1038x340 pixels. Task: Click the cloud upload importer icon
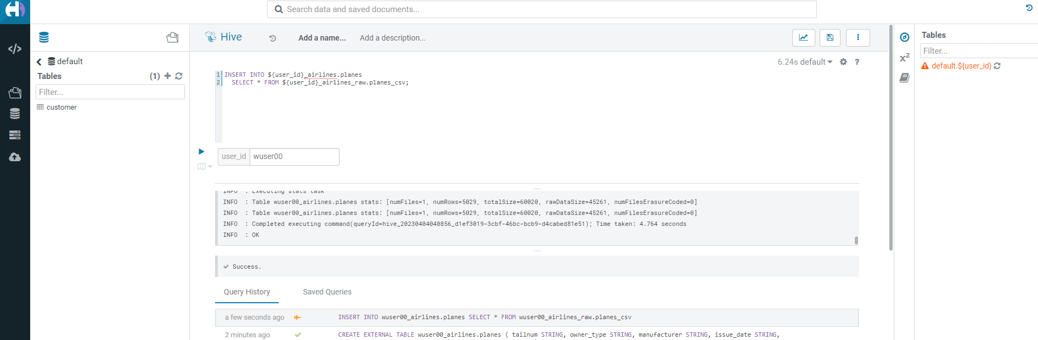(15, 157)
